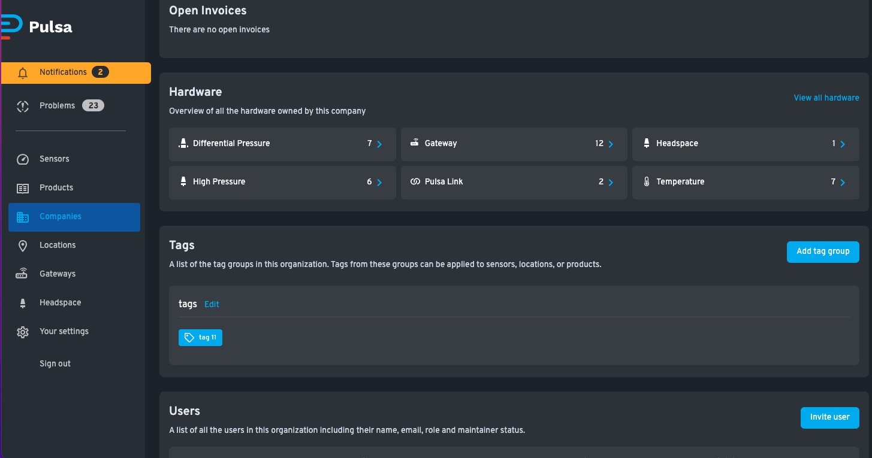Click the Pulsa Link chain icon

point(415,182)
